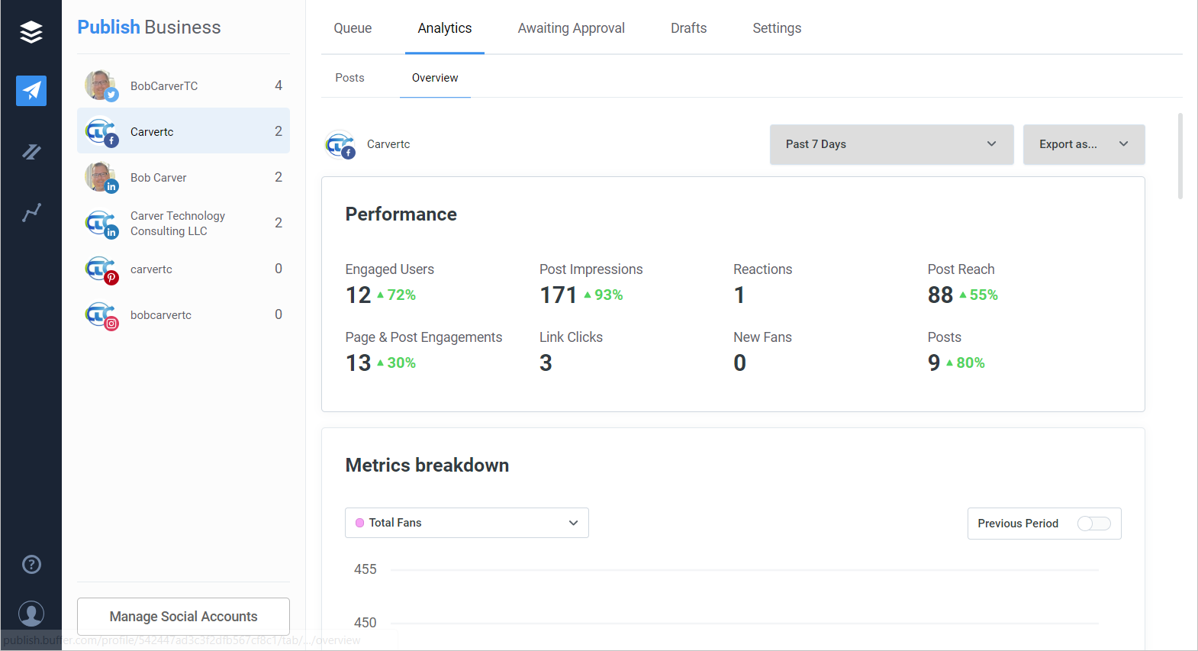The height and width of the screenshot is (651, 1198).
Task: Open the Overview analytics sub-tab
Action: tap(435, 78)
